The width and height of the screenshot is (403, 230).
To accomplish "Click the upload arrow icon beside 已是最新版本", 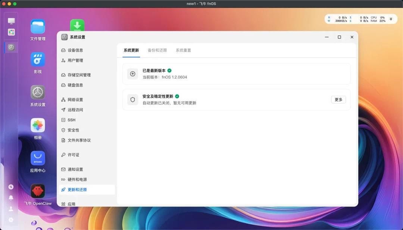I will click(132, 74).
